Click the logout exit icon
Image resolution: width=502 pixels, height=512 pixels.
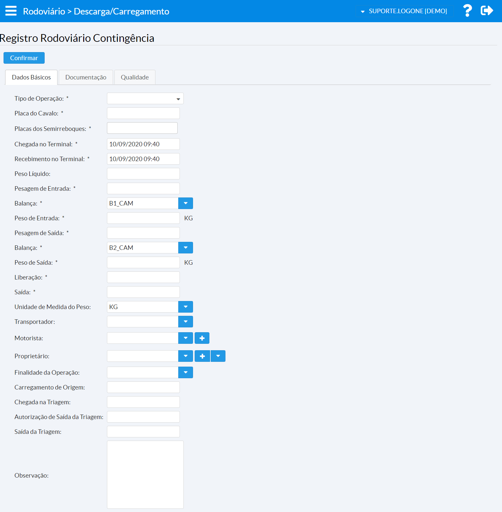487,11
